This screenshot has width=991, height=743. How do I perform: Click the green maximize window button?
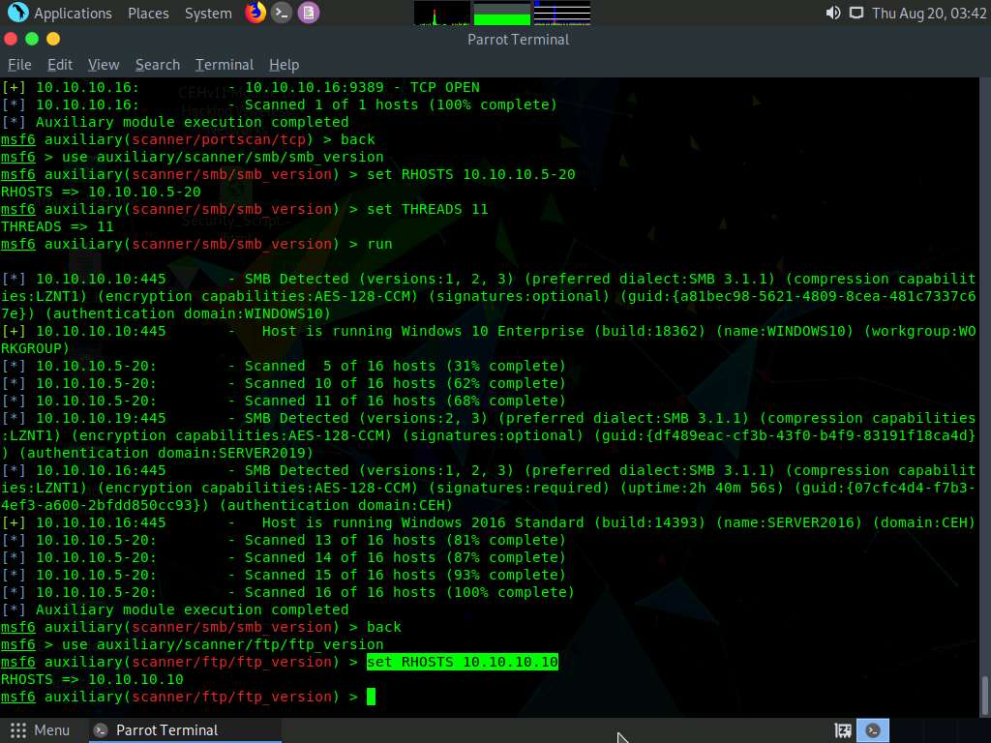(32, 39)
